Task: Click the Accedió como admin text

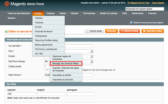Action: [90, 3]
